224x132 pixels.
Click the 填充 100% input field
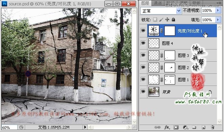tap(208, 20)
